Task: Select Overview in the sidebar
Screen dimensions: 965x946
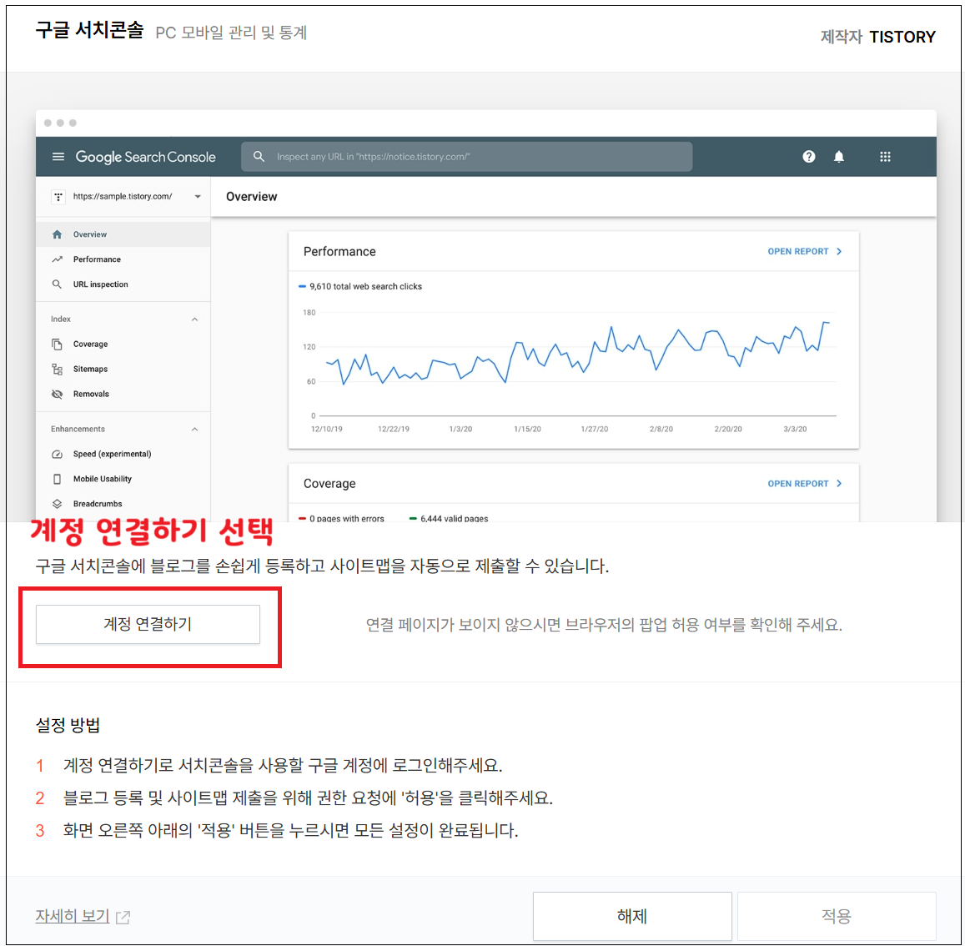Action: [x=123, y=234]
